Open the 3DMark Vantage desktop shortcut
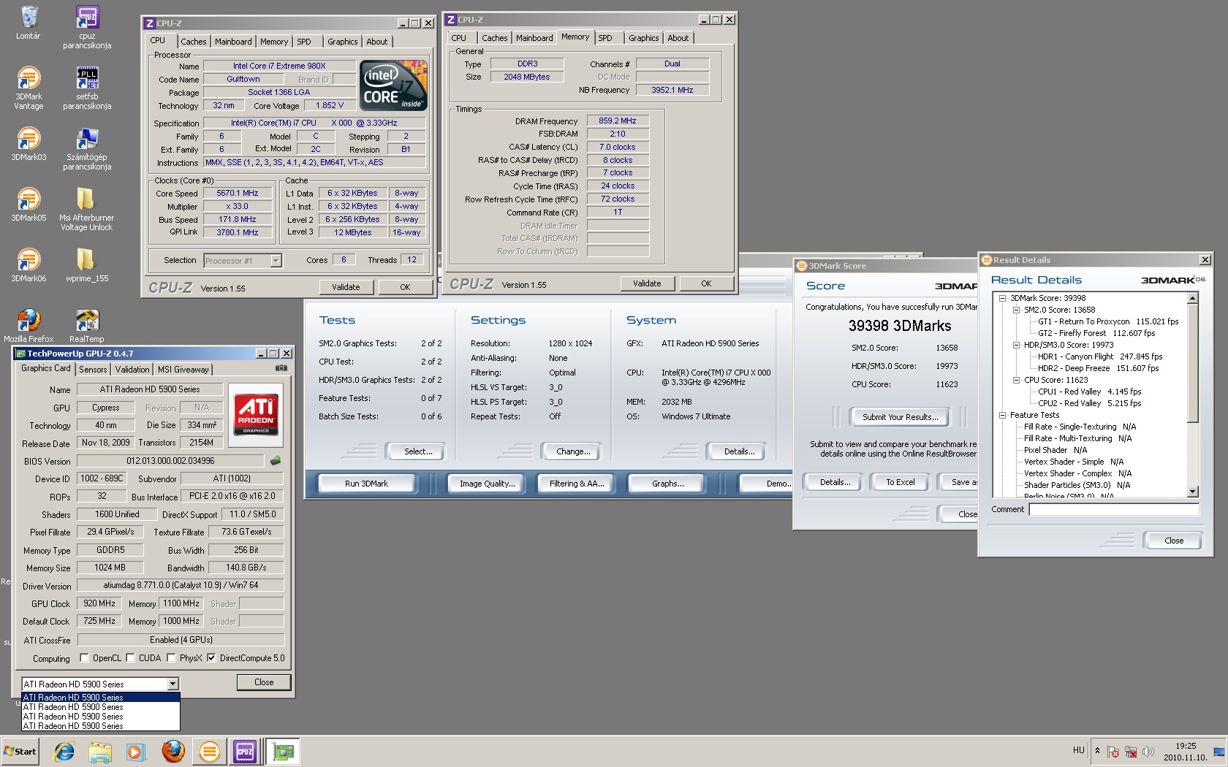This screenshot has width=1228, height=767. coord(29,79)
